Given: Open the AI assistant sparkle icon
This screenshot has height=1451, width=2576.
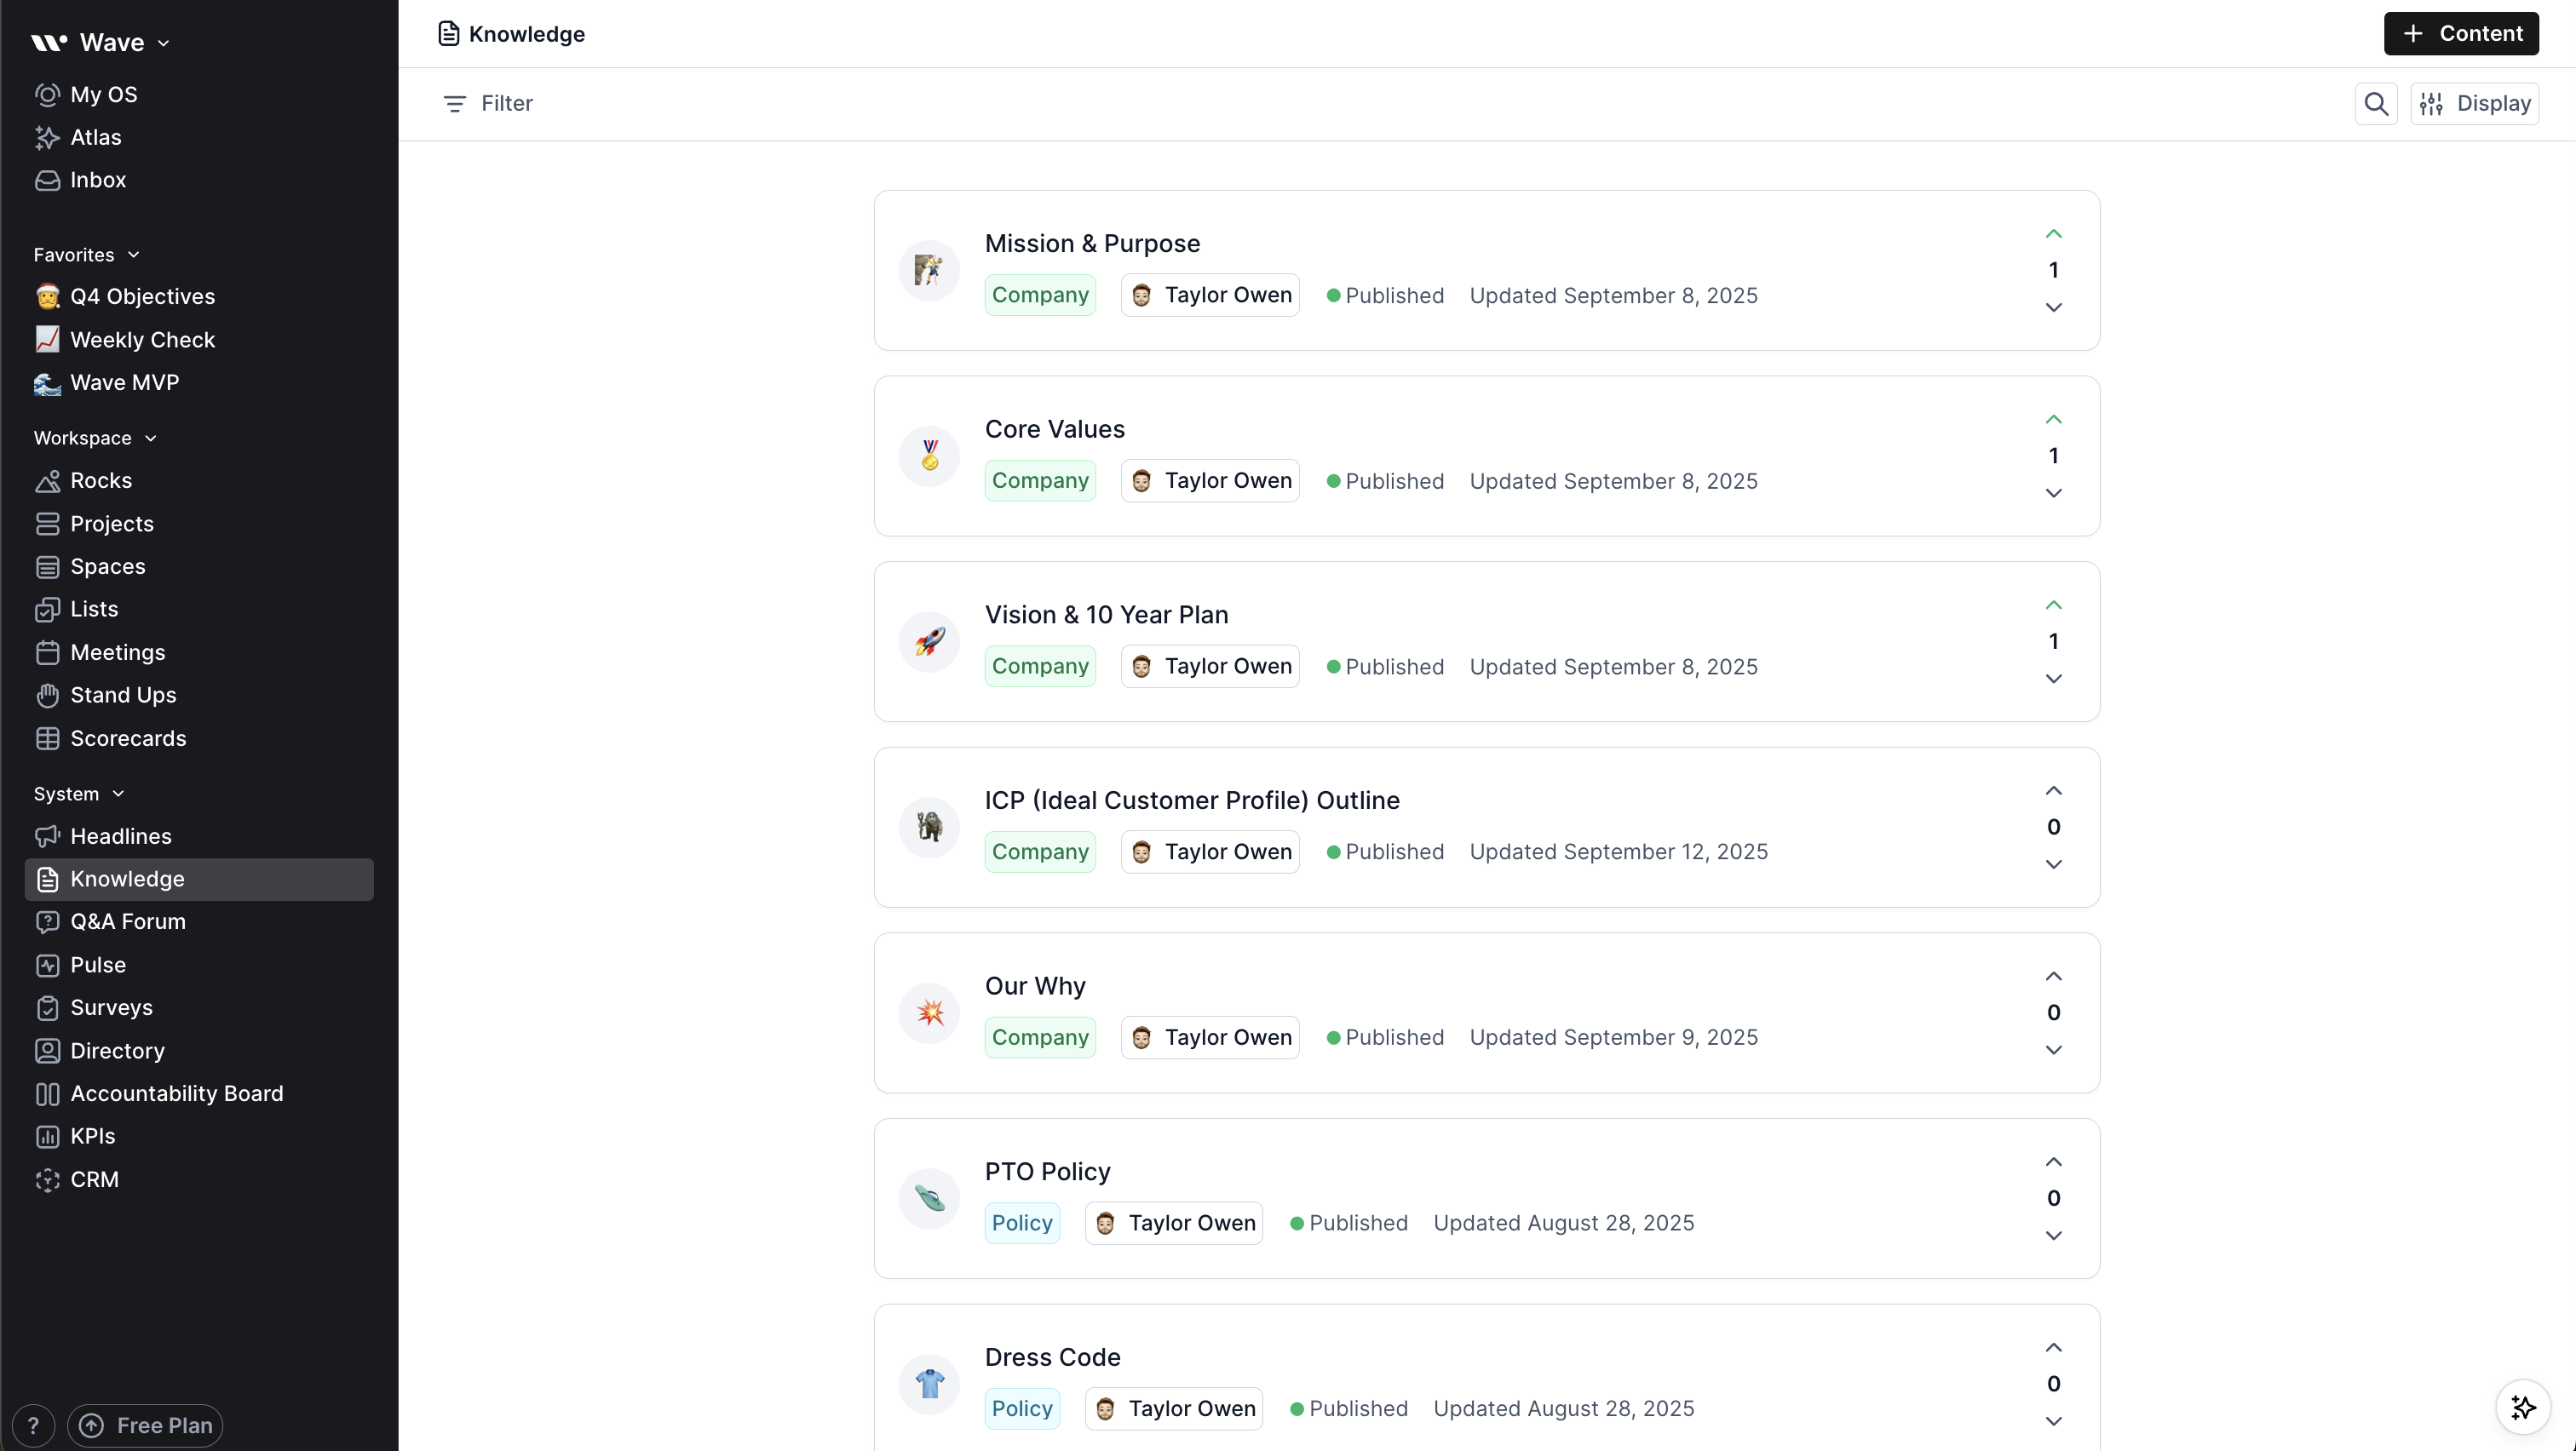Looking at the screenshot, I should click(x=2523, y=1407).
